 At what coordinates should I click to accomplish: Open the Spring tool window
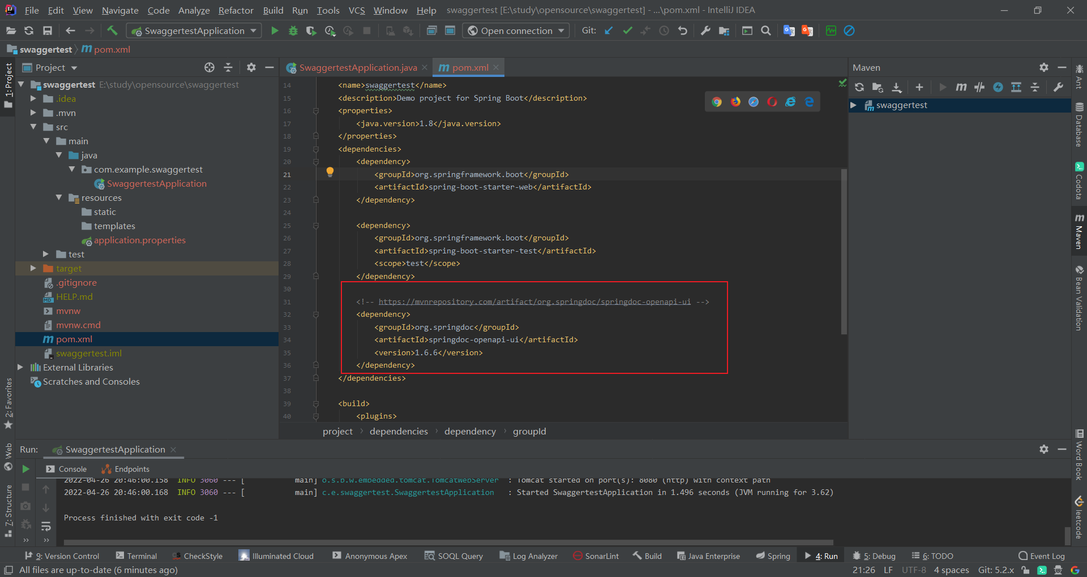[x=773, y=556]
